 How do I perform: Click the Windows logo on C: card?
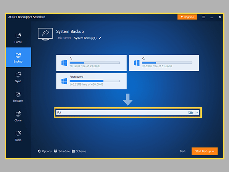point(137,63)
